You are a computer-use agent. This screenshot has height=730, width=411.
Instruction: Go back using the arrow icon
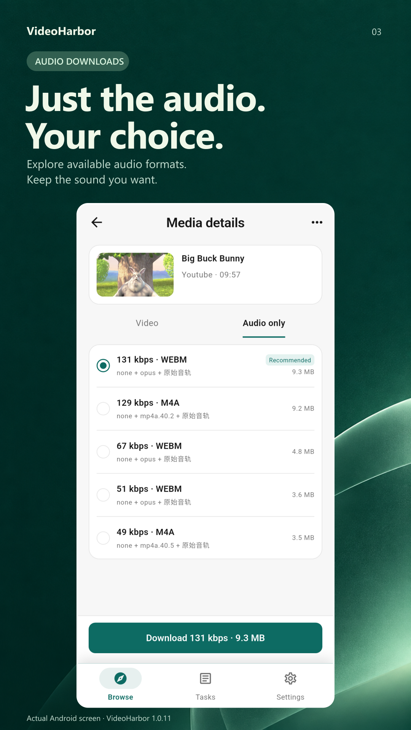[x=97, y=222]
